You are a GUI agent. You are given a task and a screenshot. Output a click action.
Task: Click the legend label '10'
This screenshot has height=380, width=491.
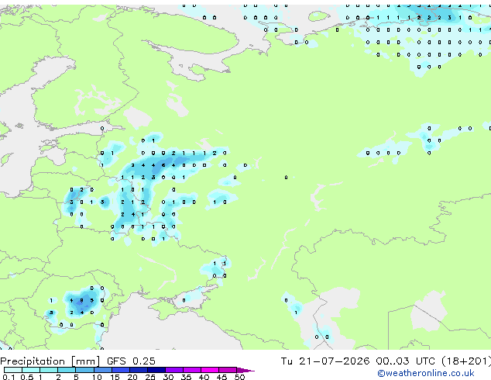tap(97, 377)
